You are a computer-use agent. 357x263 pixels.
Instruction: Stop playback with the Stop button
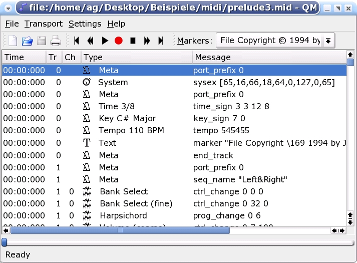point(133,41)
